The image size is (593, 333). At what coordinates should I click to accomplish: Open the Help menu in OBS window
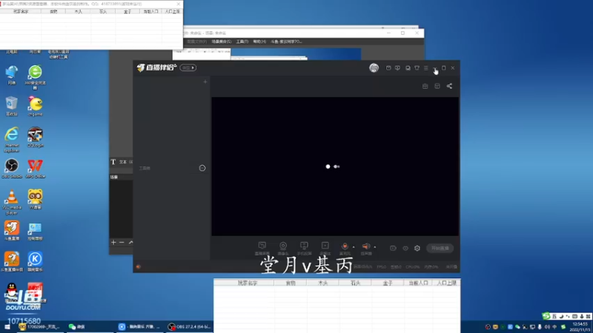(259, 41)
